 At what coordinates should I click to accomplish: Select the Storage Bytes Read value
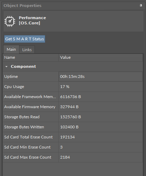click(71, 117)
